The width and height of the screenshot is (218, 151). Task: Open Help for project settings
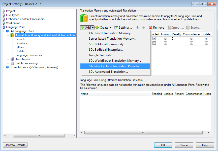(x=205, y=145)
